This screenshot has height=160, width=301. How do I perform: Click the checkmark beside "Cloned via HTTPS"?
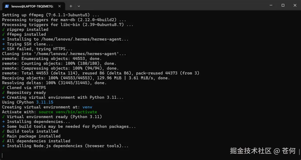tap(3, 88)
